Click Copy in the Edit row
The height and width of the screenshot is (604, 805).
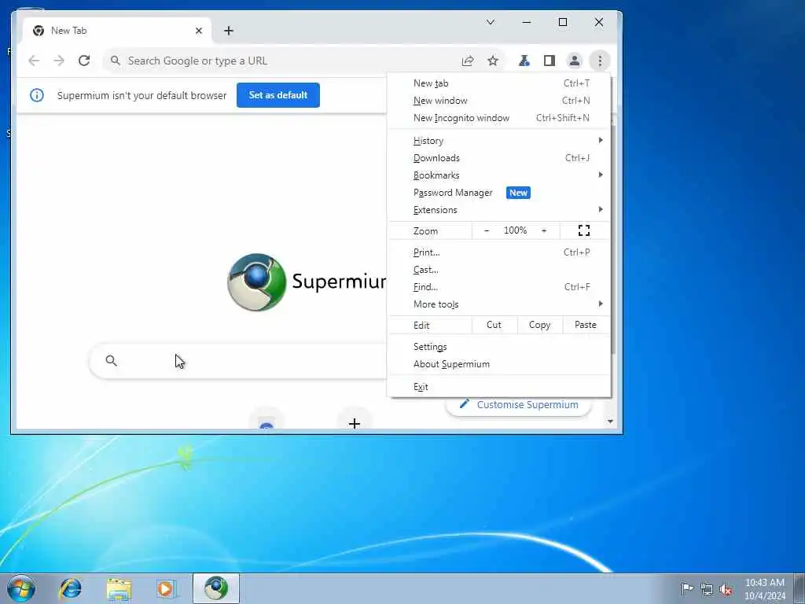pos(539,325)
